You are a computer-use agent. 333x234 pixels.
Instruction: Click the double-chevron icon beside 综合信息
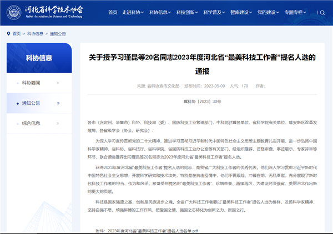58,123
